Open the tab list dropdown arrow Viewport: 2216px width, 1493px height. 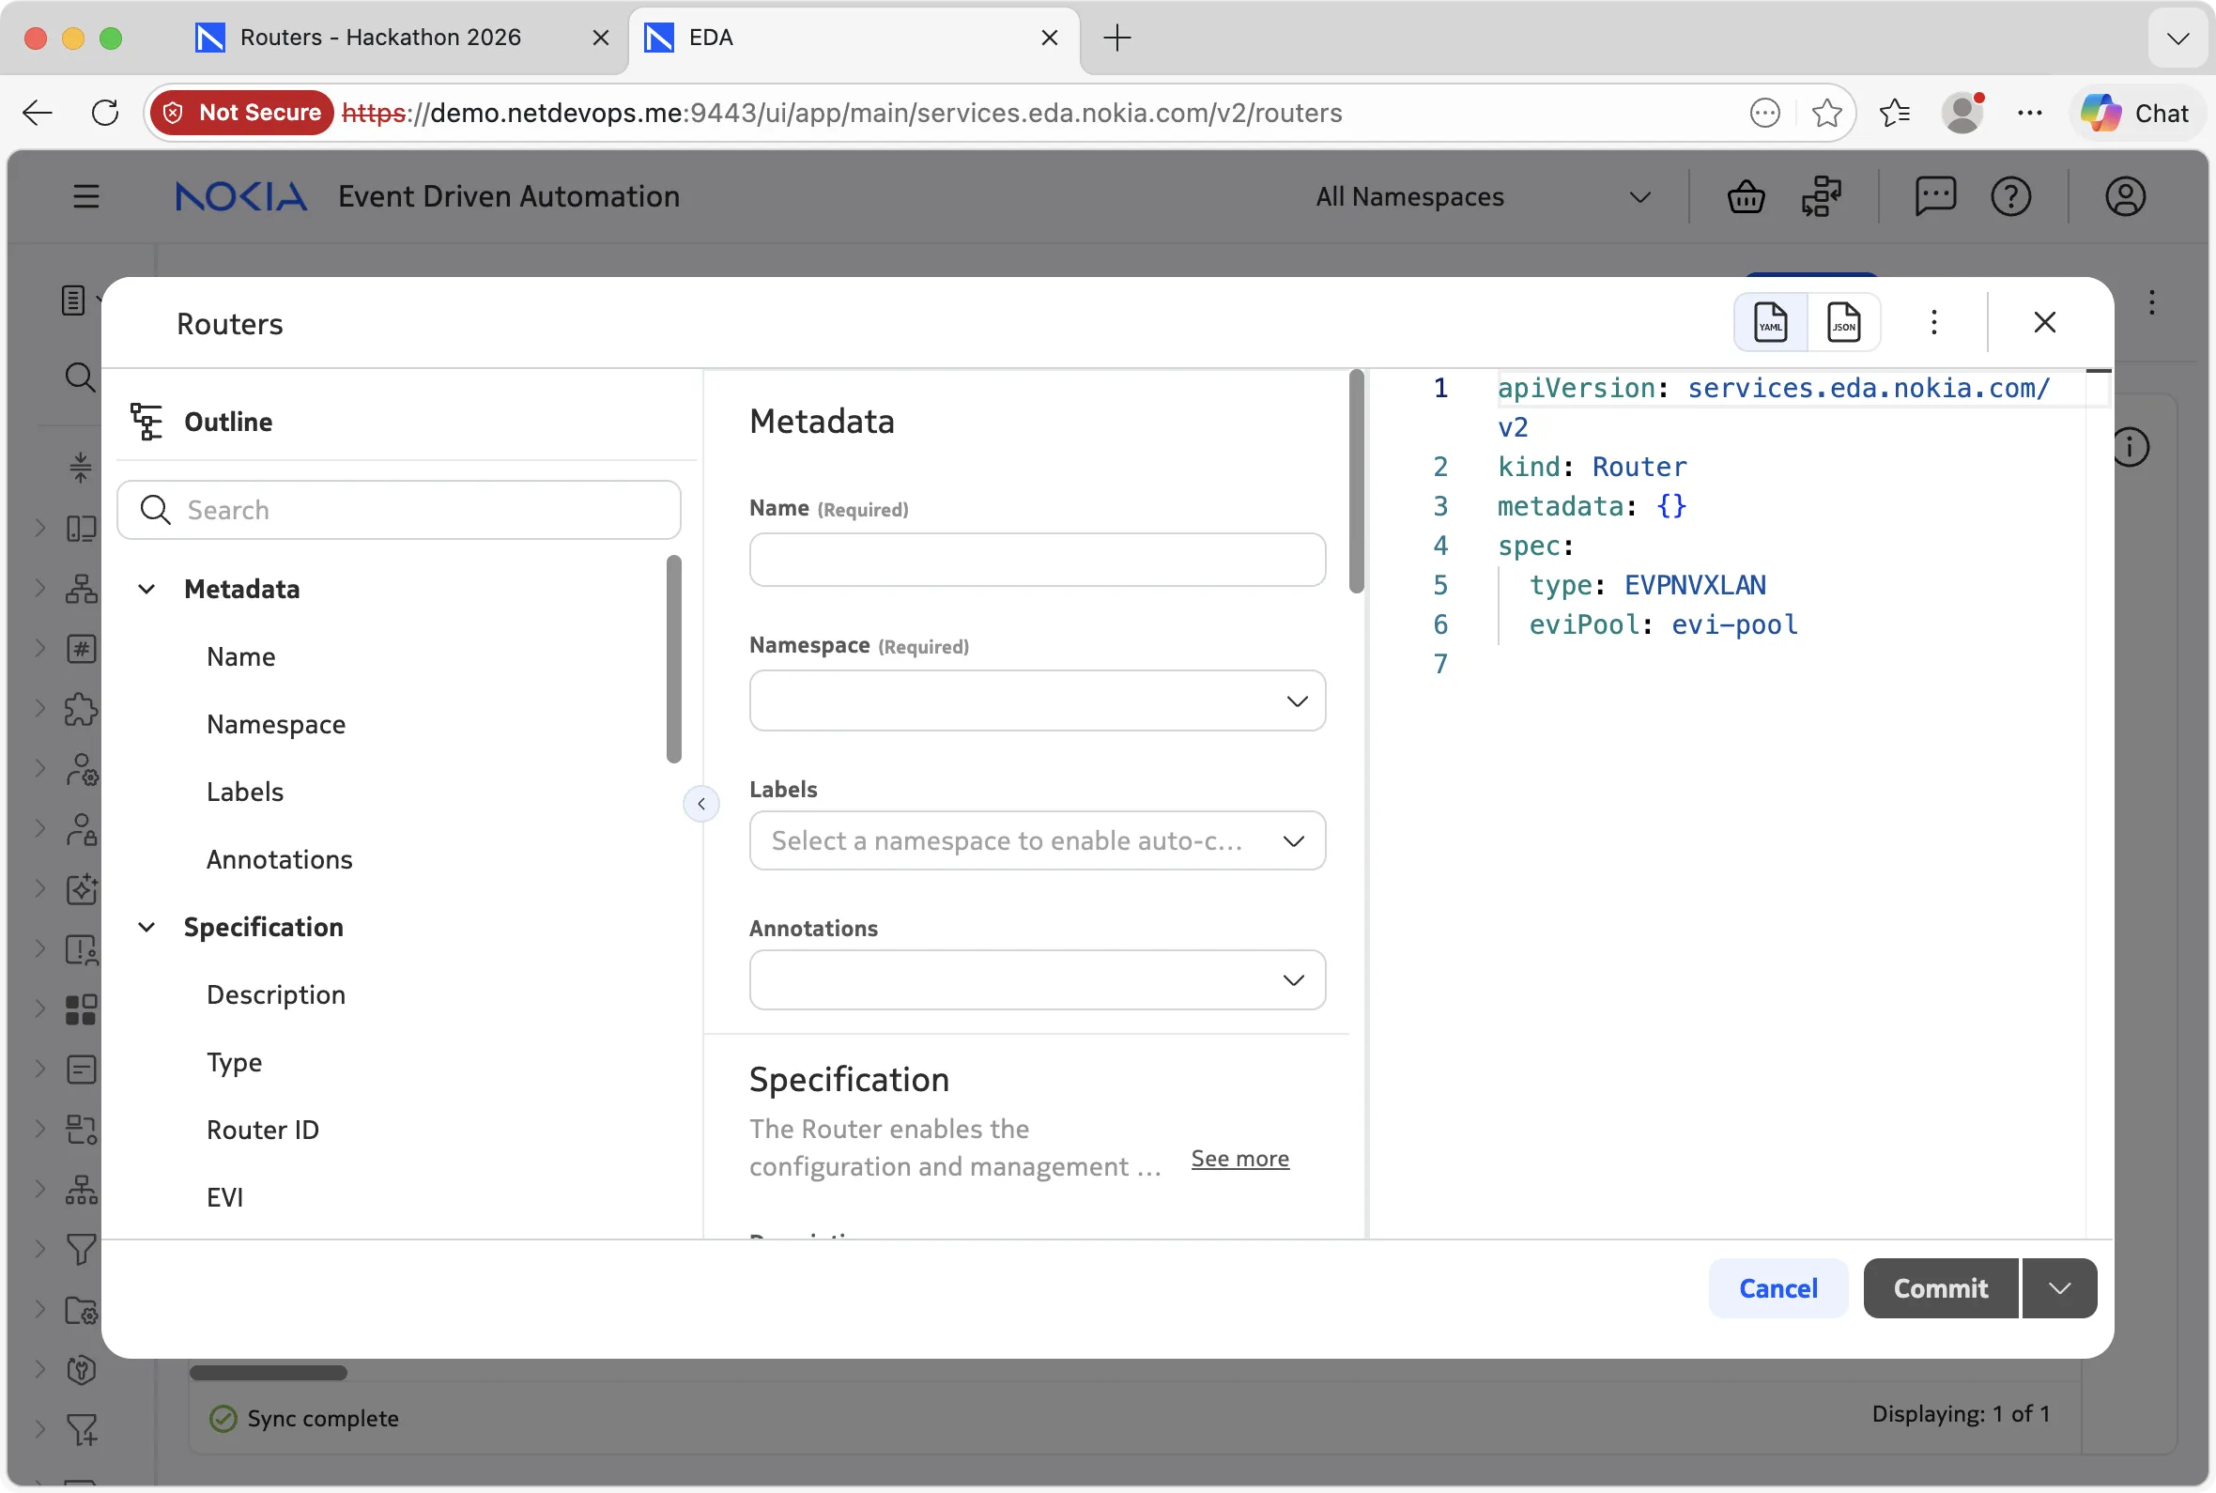coord(2178,38)
